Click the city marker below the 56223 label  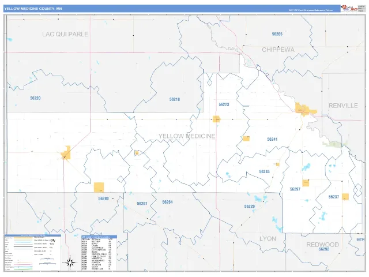point(216,119)
